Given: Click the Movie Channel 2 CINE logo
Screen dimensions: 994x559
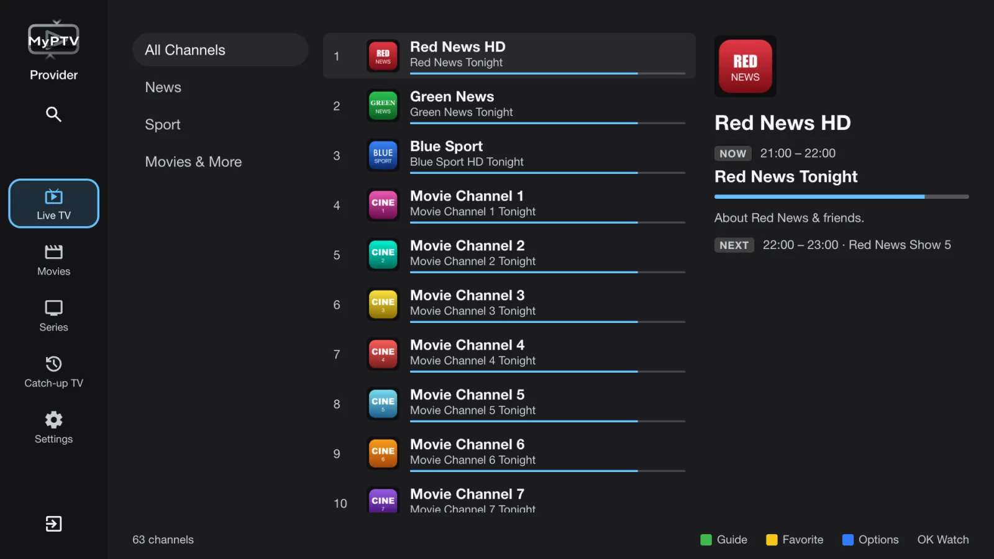Looking at the screenshot, I should [383, 255].
